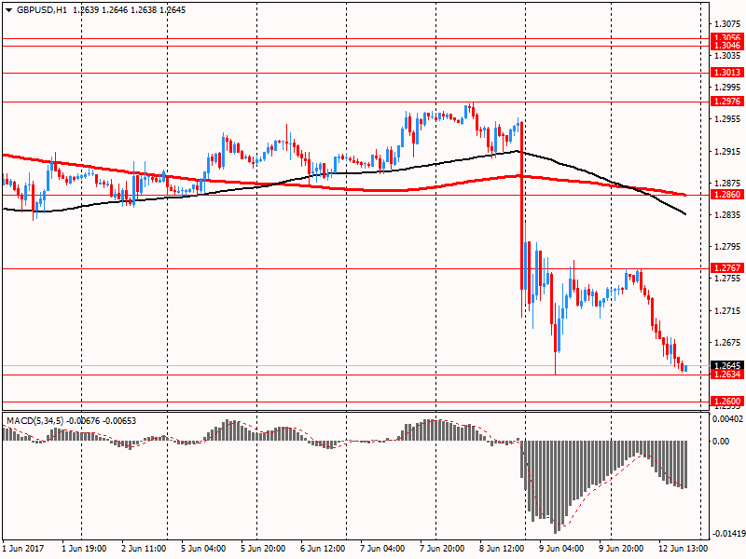746x559 pixels.
Task: Click the GBPUSD,H1 symbol title text
Action: tap(41, 10)
